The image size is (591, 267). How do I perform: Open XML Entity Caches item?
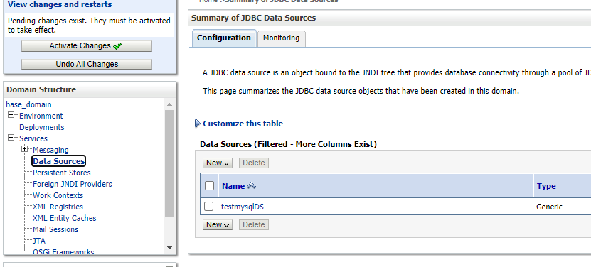click(65, 218)
